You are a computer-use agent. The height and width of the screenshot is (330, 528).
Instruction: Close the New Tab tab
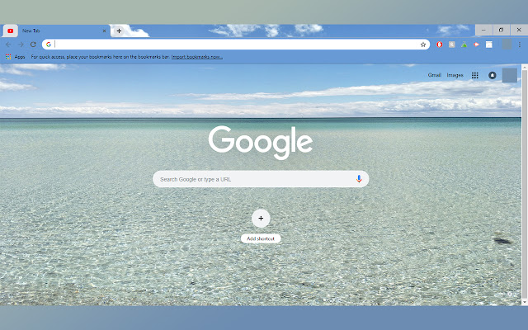(104, 31)
